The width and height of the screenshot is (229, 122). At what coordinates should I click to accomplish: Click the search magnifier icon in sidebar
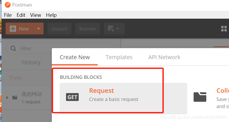click(x=13, y=48)
